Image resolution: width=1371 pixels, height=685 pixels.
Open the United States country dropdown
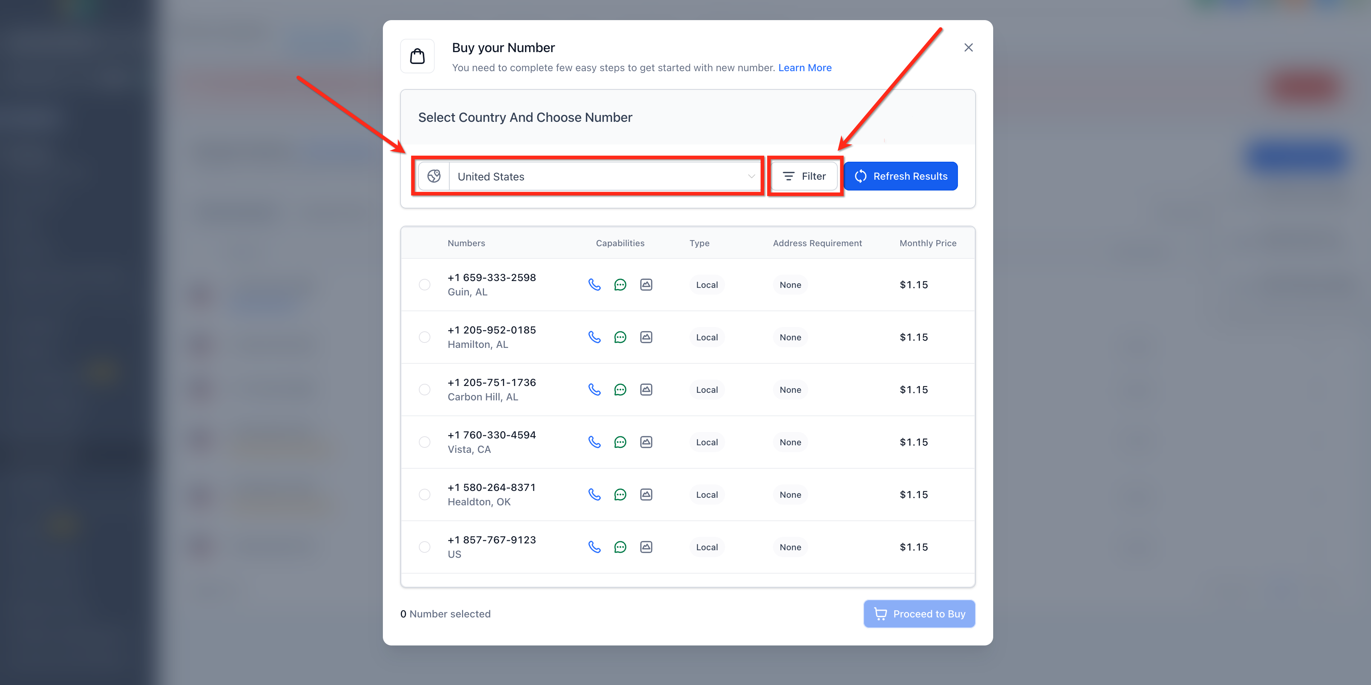click(596, 176)
